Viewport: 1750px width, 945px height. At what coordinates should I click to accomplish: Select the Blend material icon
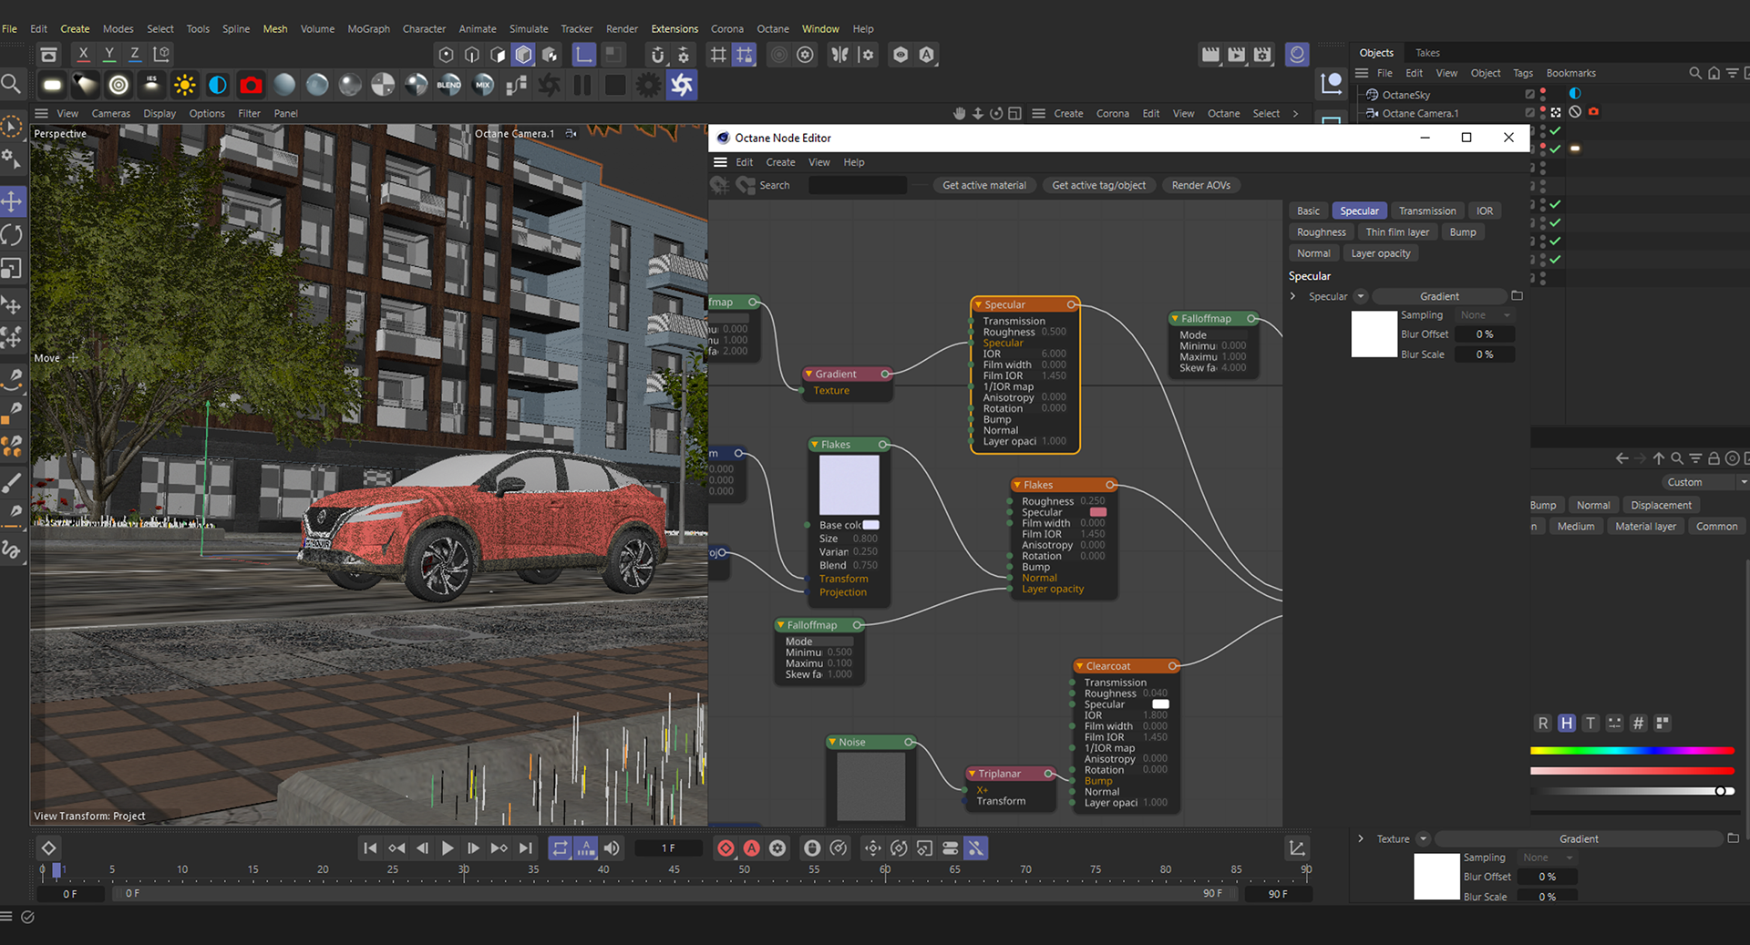point(449,85)
